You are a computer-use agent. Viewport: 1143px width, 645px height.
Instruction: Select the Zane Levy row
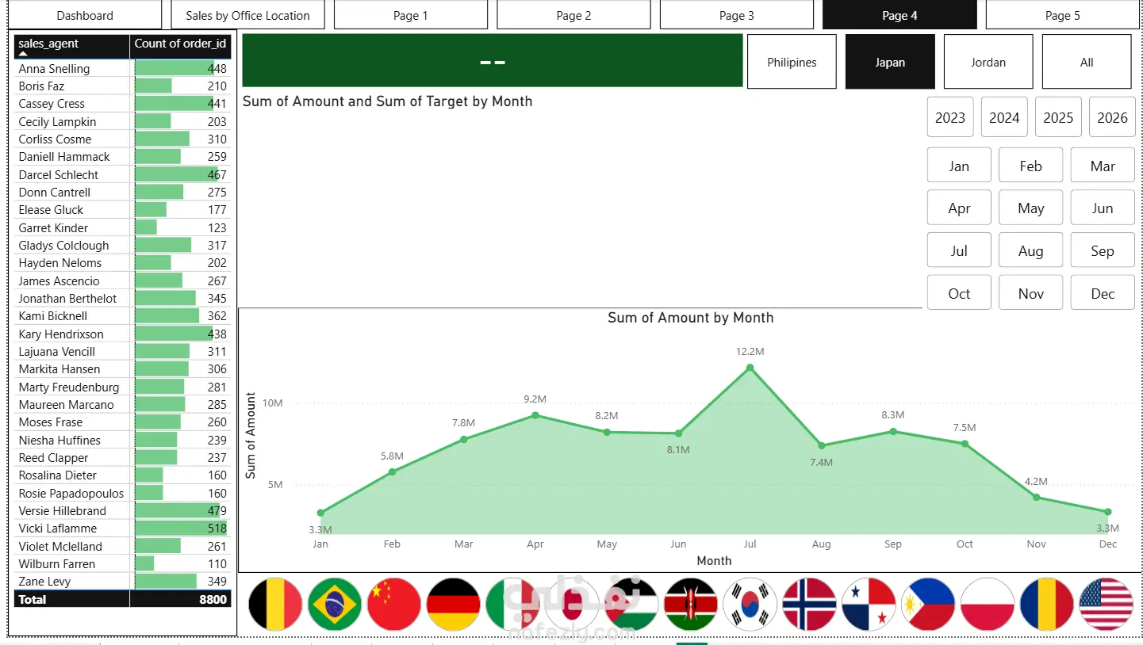tap(123, 582)
